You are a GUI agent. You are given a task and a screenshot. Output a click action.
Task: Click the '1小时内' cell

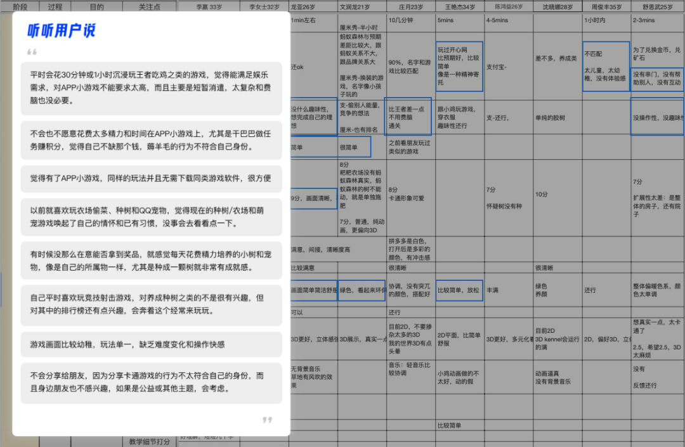[607, 23]
